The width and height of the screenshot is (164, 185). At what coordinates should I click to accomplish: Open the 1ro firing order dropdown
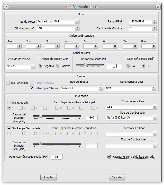[x=14, y=46]
